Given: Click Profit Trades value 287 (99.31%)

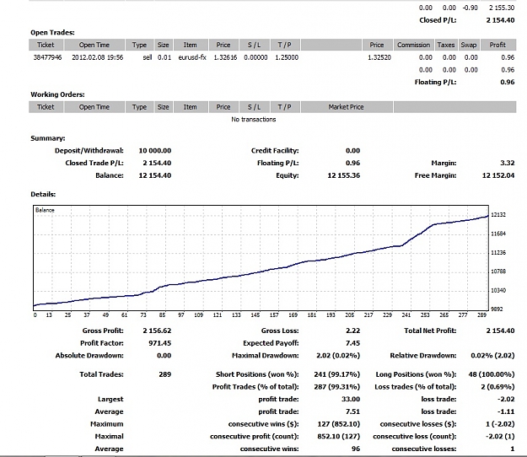Looking at the screenshot, I should point(336,387).
